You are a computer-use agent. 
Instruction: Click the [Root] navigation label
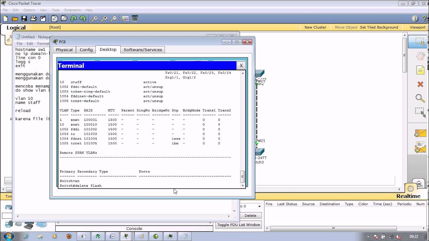[55, 27]
